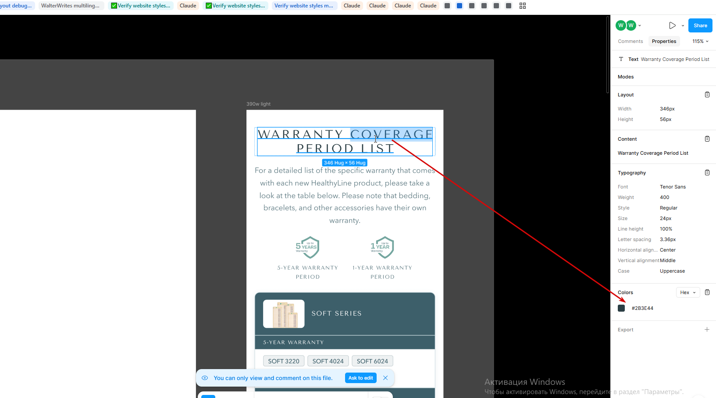This screenshot has height=398, width=716.
Task: Copy the Colors section with its clipboard icon
Action: 707,292
